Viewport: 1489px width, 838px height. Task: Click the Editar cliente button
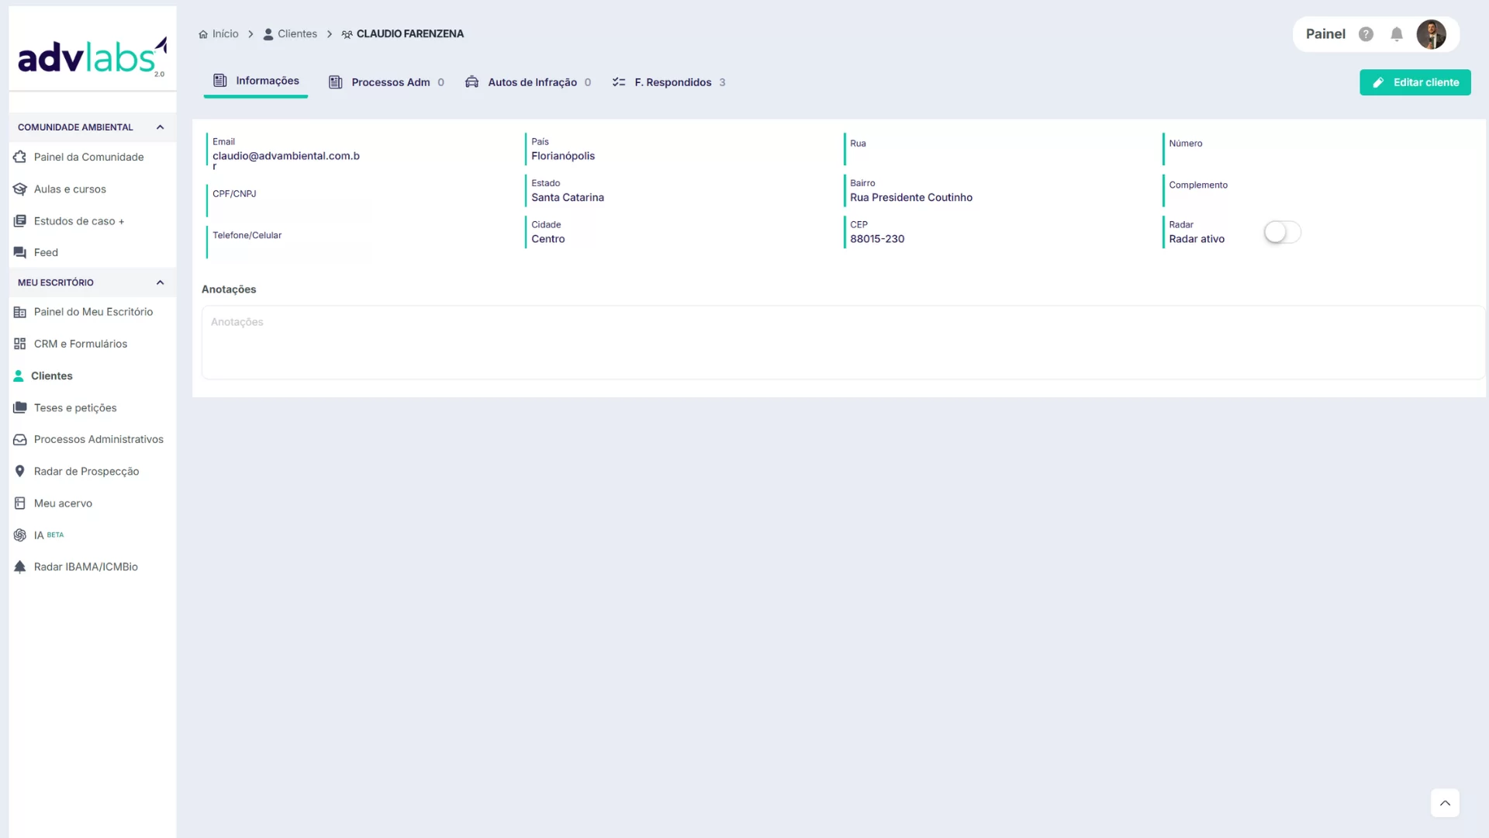[x=1415, y=82]
